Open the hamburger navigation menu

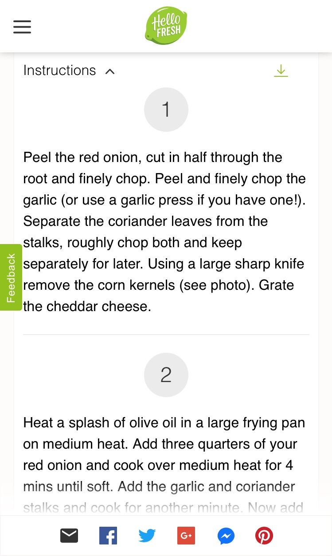point(22,27)
